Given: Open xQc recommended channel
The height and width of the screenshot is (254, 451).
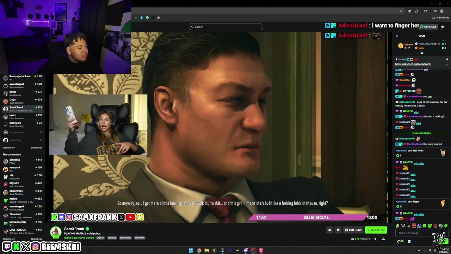Looking at the screenshot, I should pos(23,177).
